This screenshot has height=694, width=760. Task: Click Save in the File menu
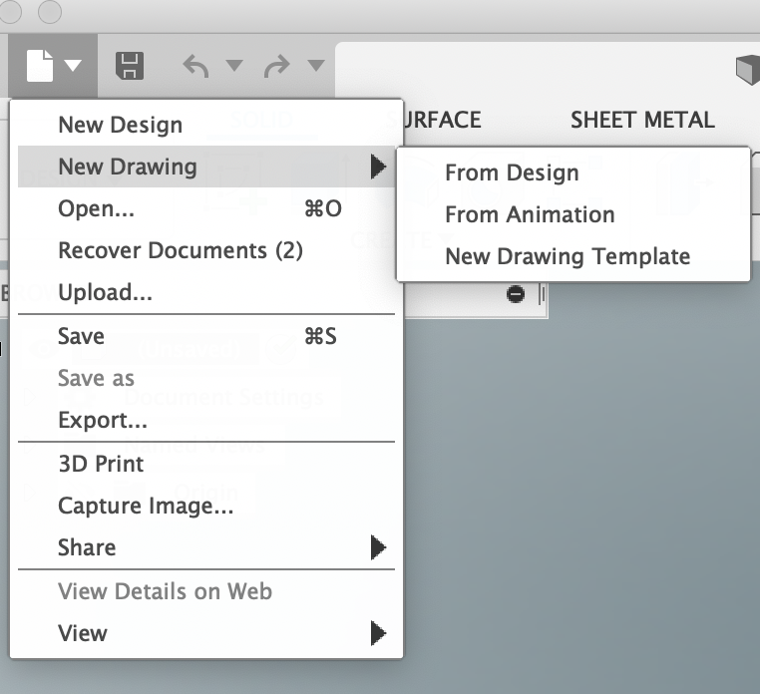(x=206, y=336)
